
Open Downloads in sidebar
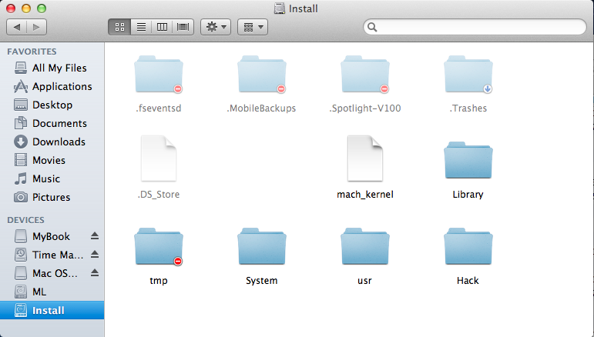[x=52, y=142]
